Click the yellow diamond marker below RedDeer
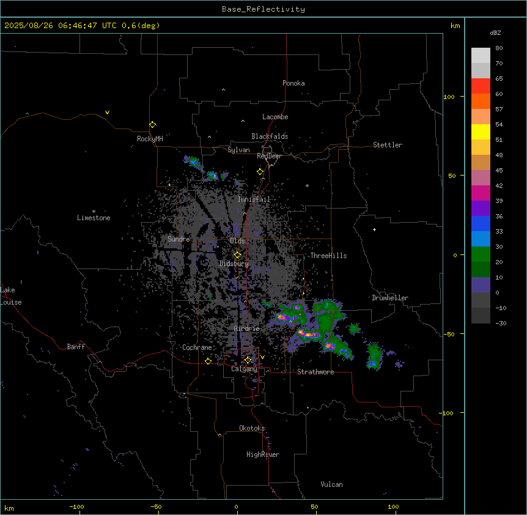This screenshot has height=515, width=527. point(260,172)
